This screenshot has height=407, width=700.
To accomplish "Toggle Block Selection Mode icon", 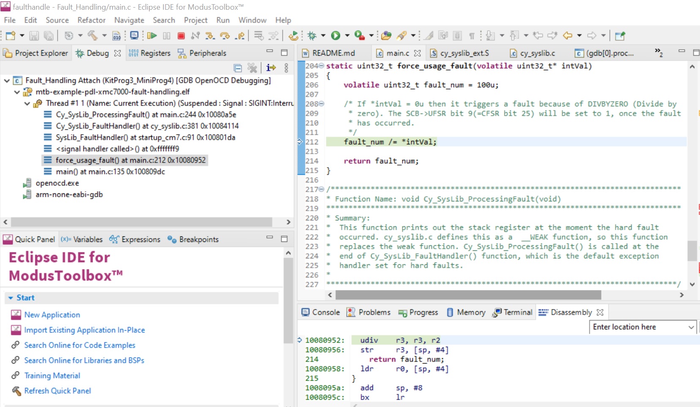I will (457, 36).
